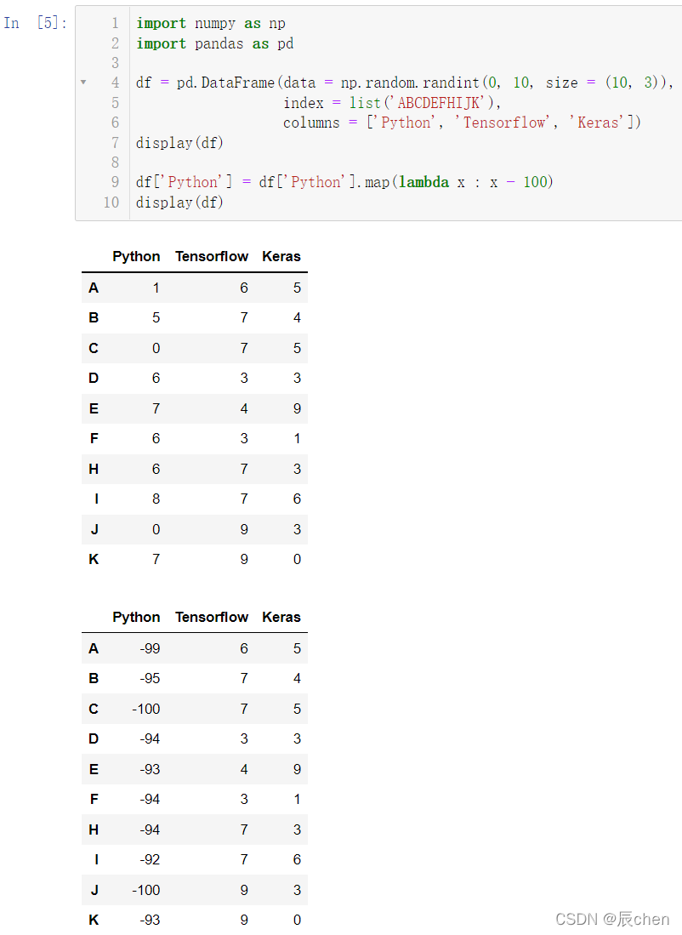Click the -100 value in row C
Viewport: 682px width, 935px height.
pos(146,709)
